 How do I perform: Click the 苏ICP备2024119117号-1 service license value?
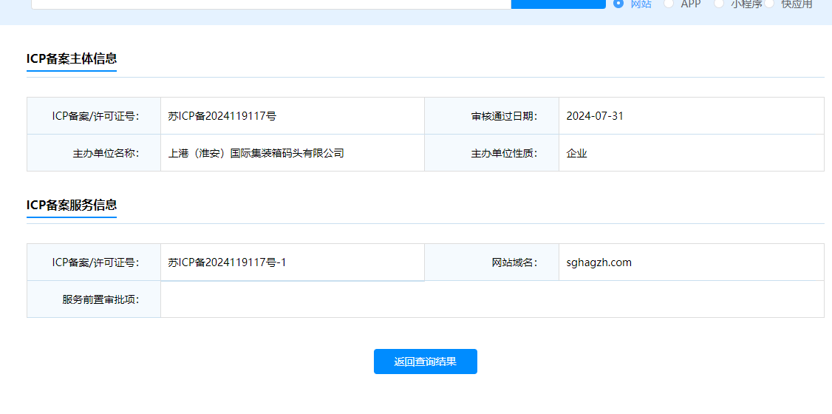pos(227,262)
